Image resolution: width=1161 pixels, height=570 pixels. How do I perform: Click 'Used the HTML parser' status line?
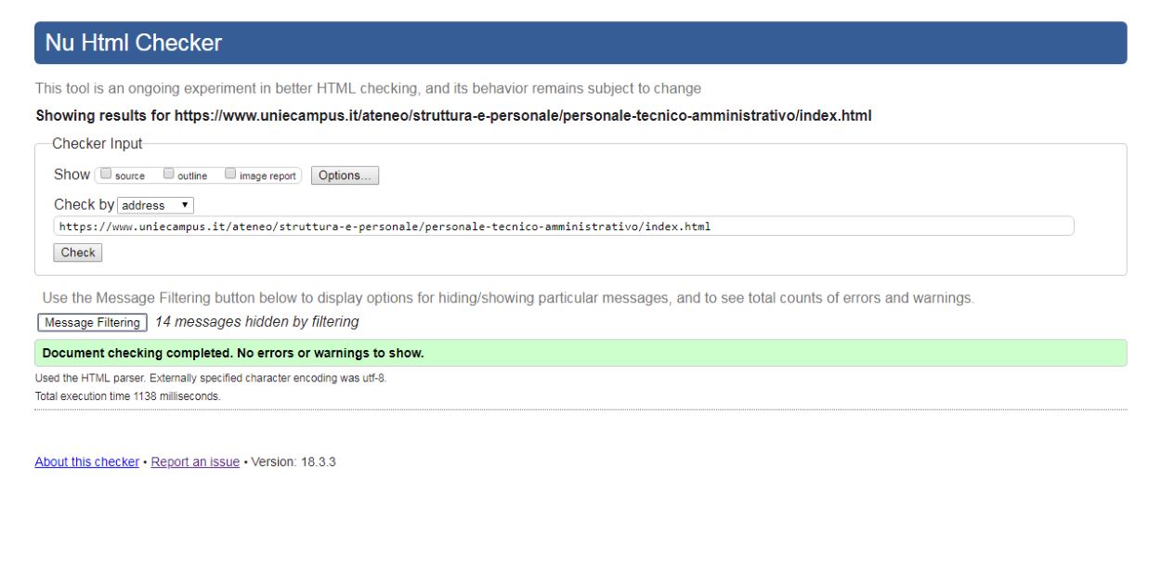[209, 378]
